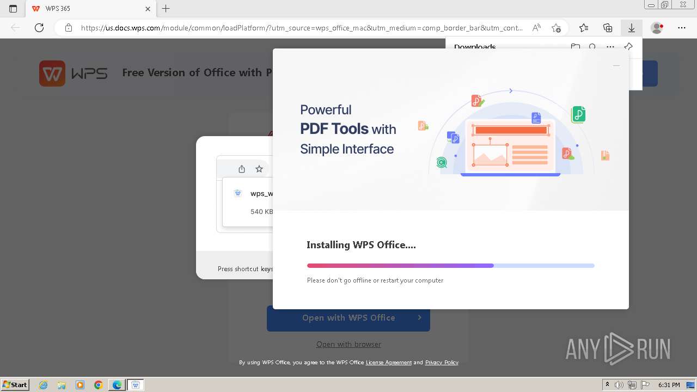This screenshot has height=392, width=697.
Task: Open the License Agreement link
Action: pos(388,363)
